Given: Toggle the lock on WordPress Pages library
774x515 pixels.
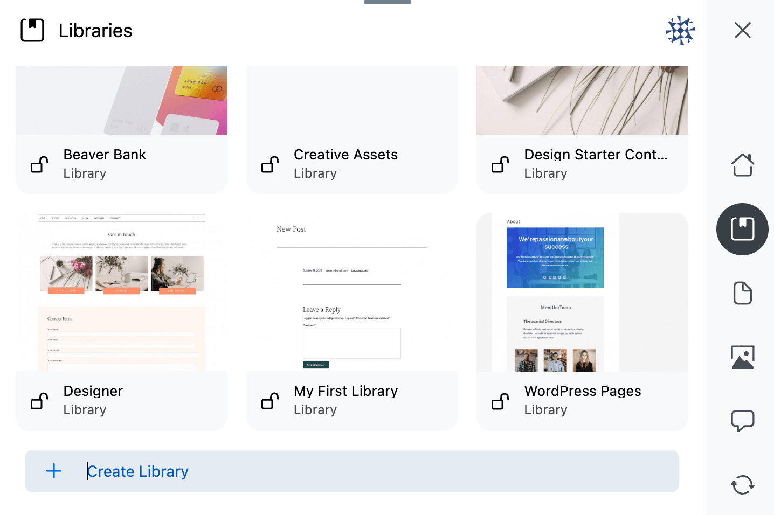Looking at the screenshot, I should coord(500,401).
